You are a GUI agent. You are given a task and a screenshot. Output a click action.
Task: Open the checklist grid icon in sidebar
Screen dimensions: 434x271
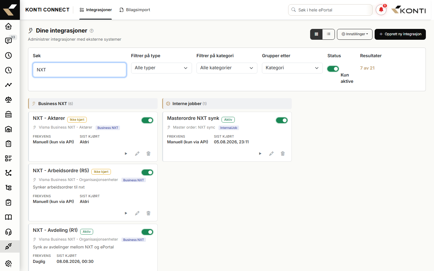[8, 158]
